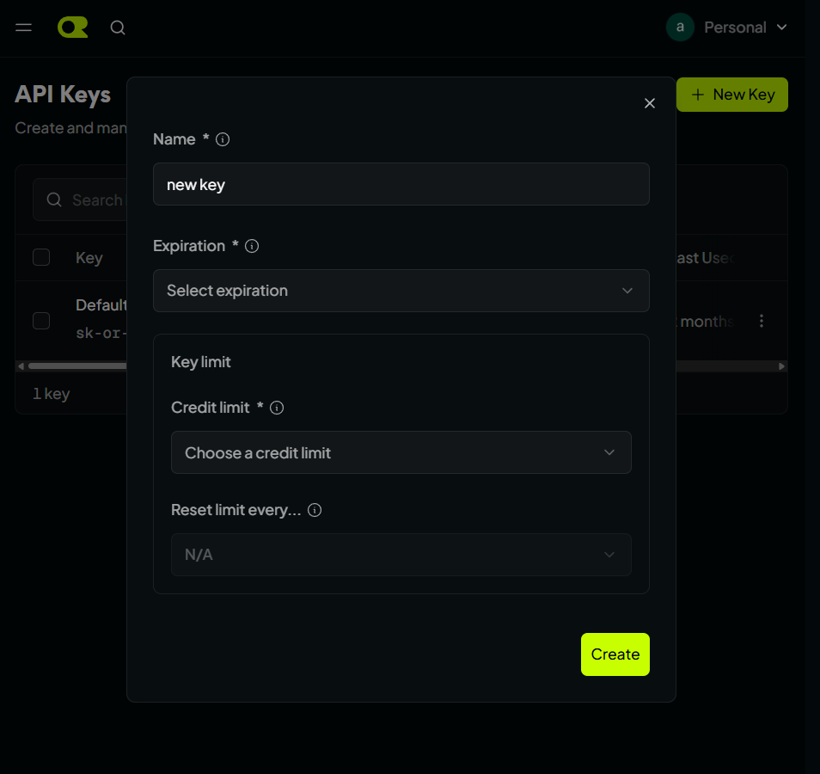
Task: Click the Default key name text
Action: pos(101,305)
